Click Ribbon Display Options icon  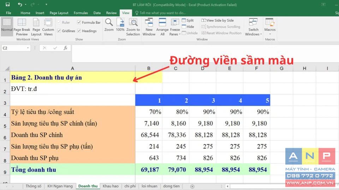click(x=323, y=5)
